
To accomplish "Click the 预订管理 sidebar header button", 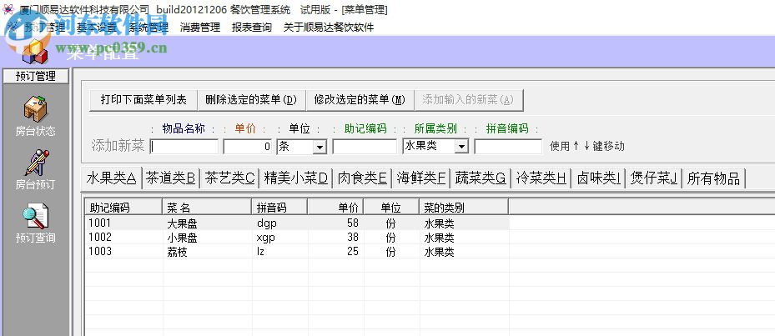I will click(x=36, y=76).
